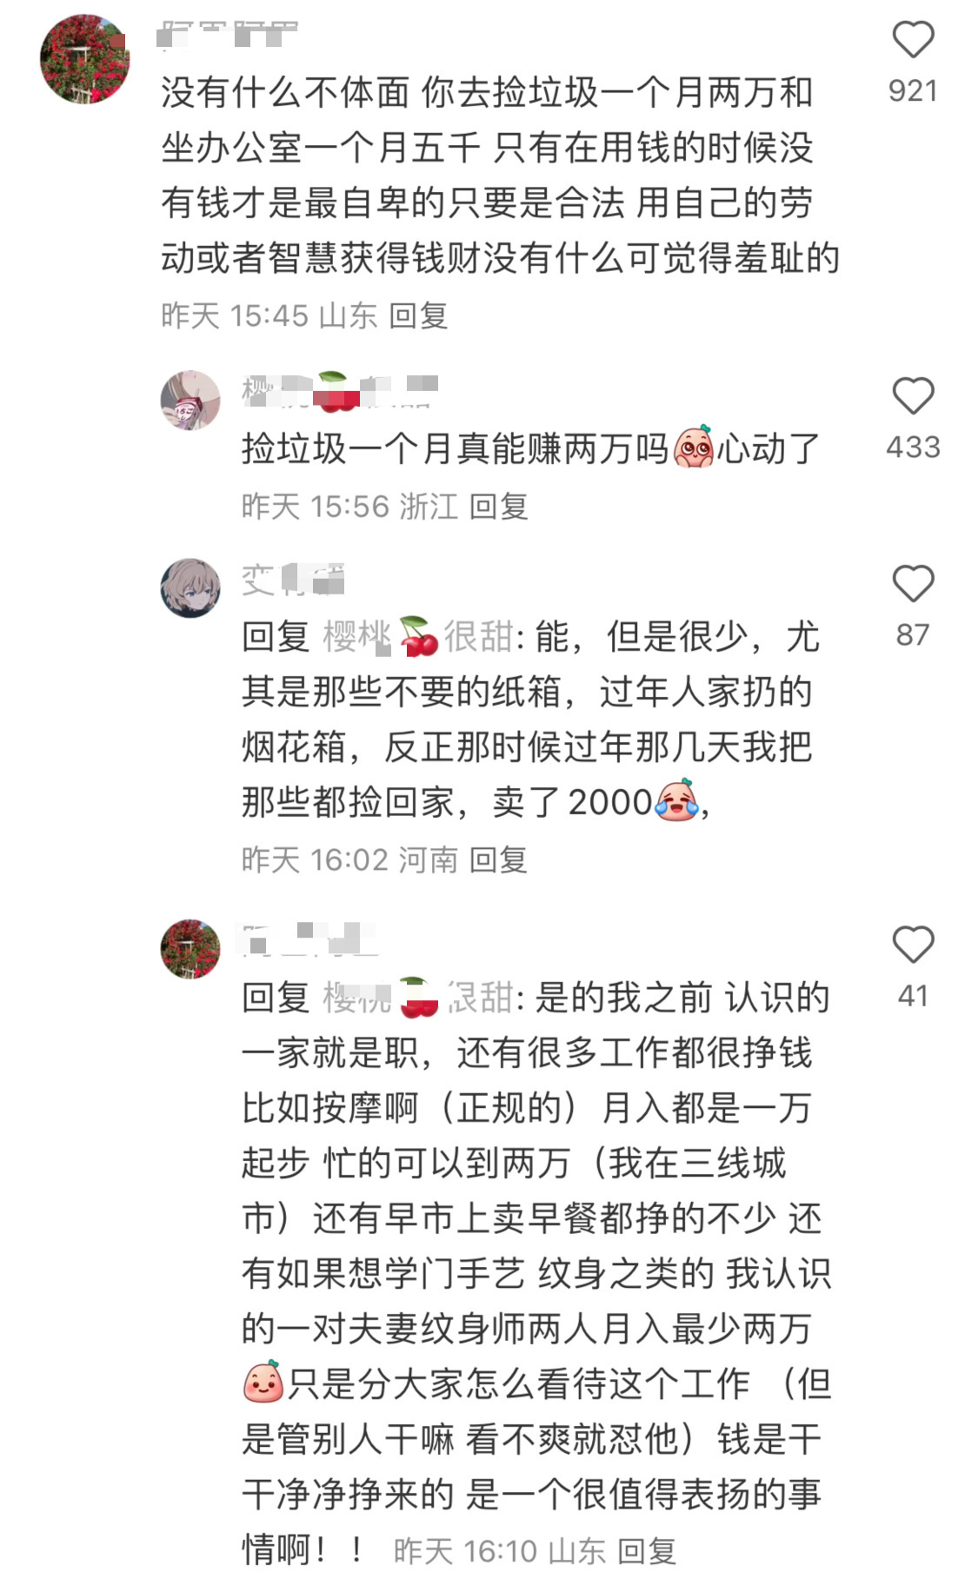Like the cherry user's comment with 433 likes
Screen dimensions: 978x1579
click(913, 396)
